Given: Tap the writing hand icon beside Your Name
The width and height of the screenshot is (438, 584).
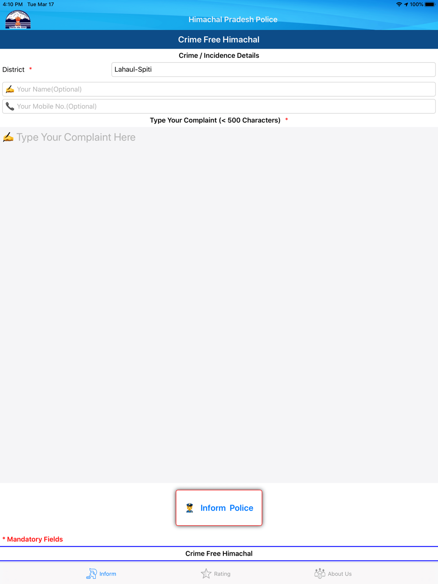Looking at the screenshot, I should (10, 89).
